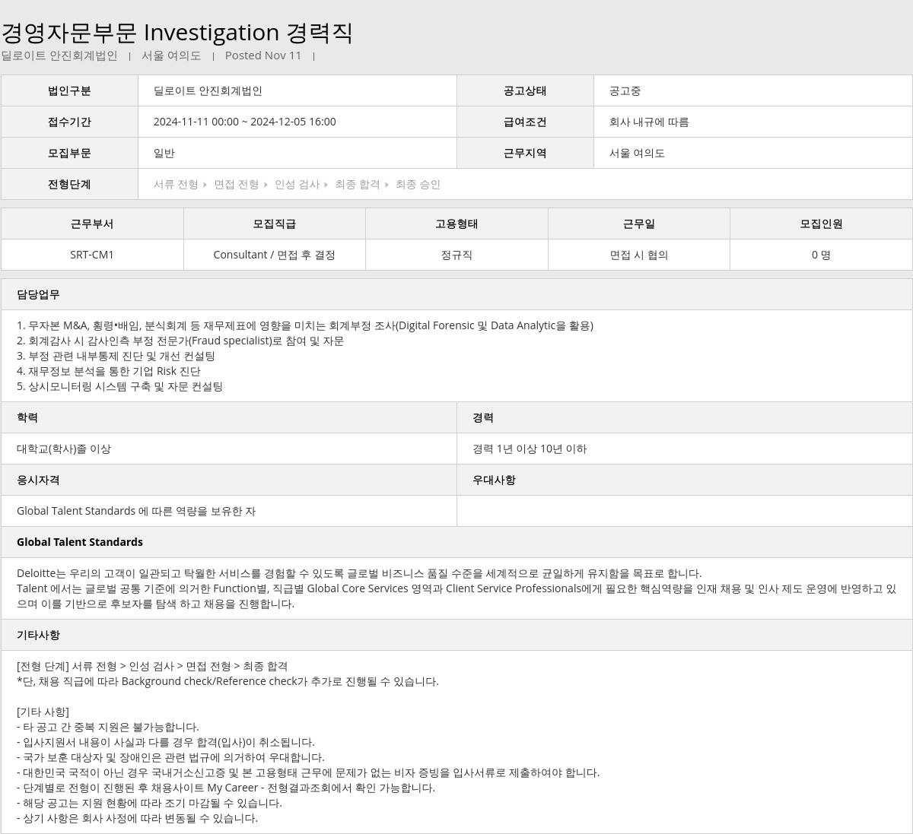Select the 모집직급 column header
The width and height of the screenshot is (913, 834).
click(275, 224)
